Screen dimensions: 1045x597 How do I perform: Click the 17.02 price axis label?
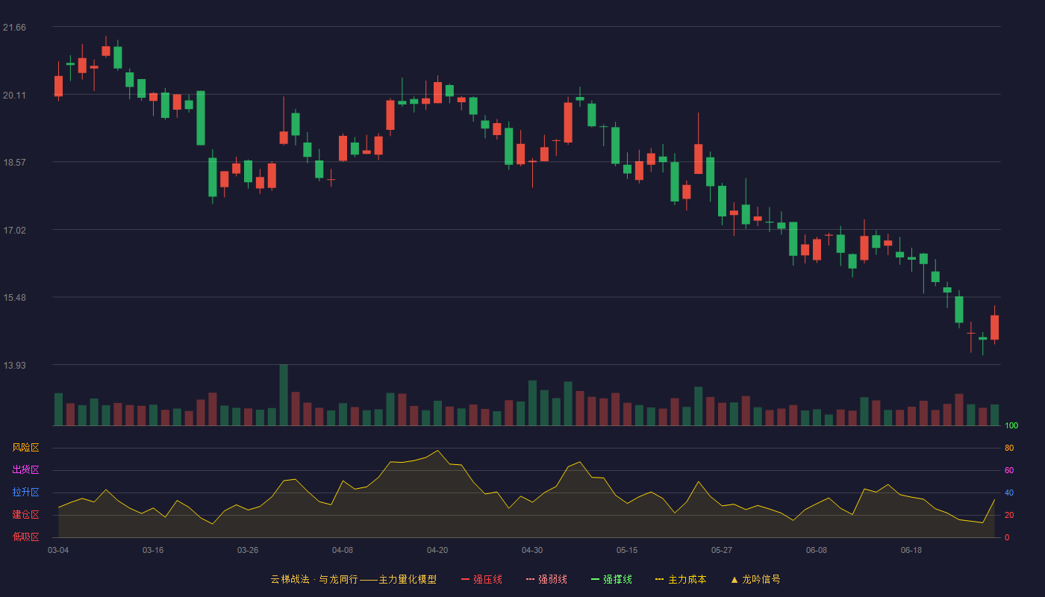pyautogui.click(x=14, y=231)
